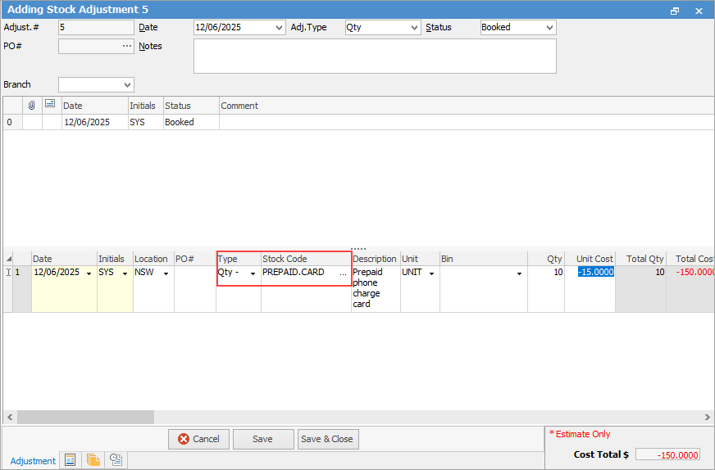This screenshot has width=715, height=470.
Task: Open the UNIT dropdown in stock line
Action: [x=431, y=273]
